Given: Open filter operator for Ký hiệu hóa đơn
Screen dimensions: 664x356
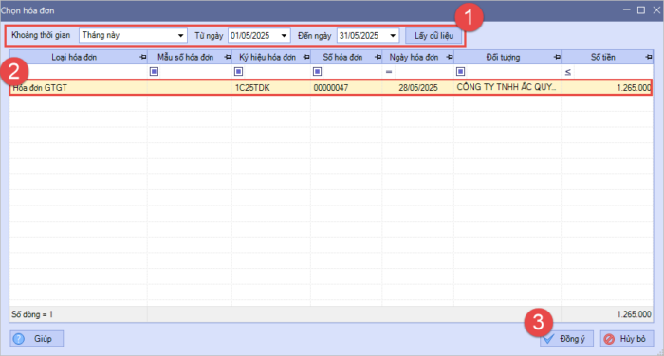Looking at the screenshot, I should (238, 71).
